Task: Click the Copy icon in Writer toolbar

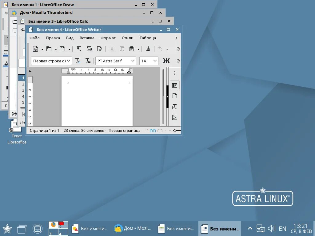Action: point(122,49)
